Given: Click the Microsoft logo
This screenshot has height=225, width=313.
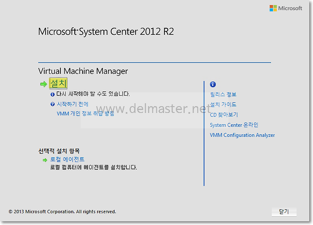Looking at the screenshot, I should click(x=286, y=8).
